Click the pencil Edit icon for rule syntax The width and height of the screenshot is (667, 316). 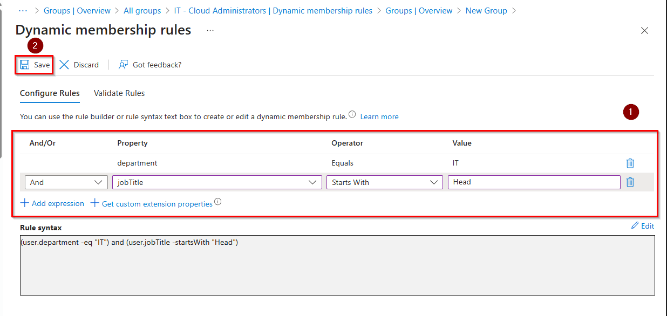635,226
